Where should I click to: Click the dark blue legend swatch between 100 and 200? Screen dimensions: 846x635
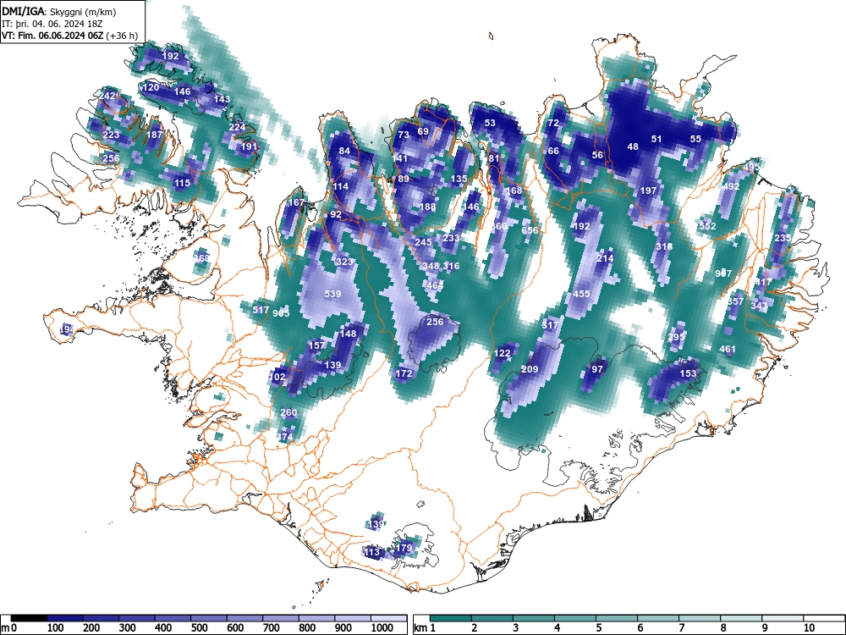[65, 618]
